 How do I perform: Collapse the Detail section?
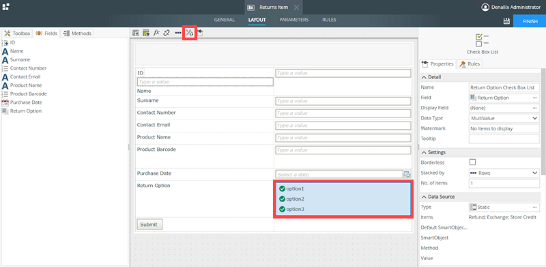pyautogui.click(x=424, y=77)
